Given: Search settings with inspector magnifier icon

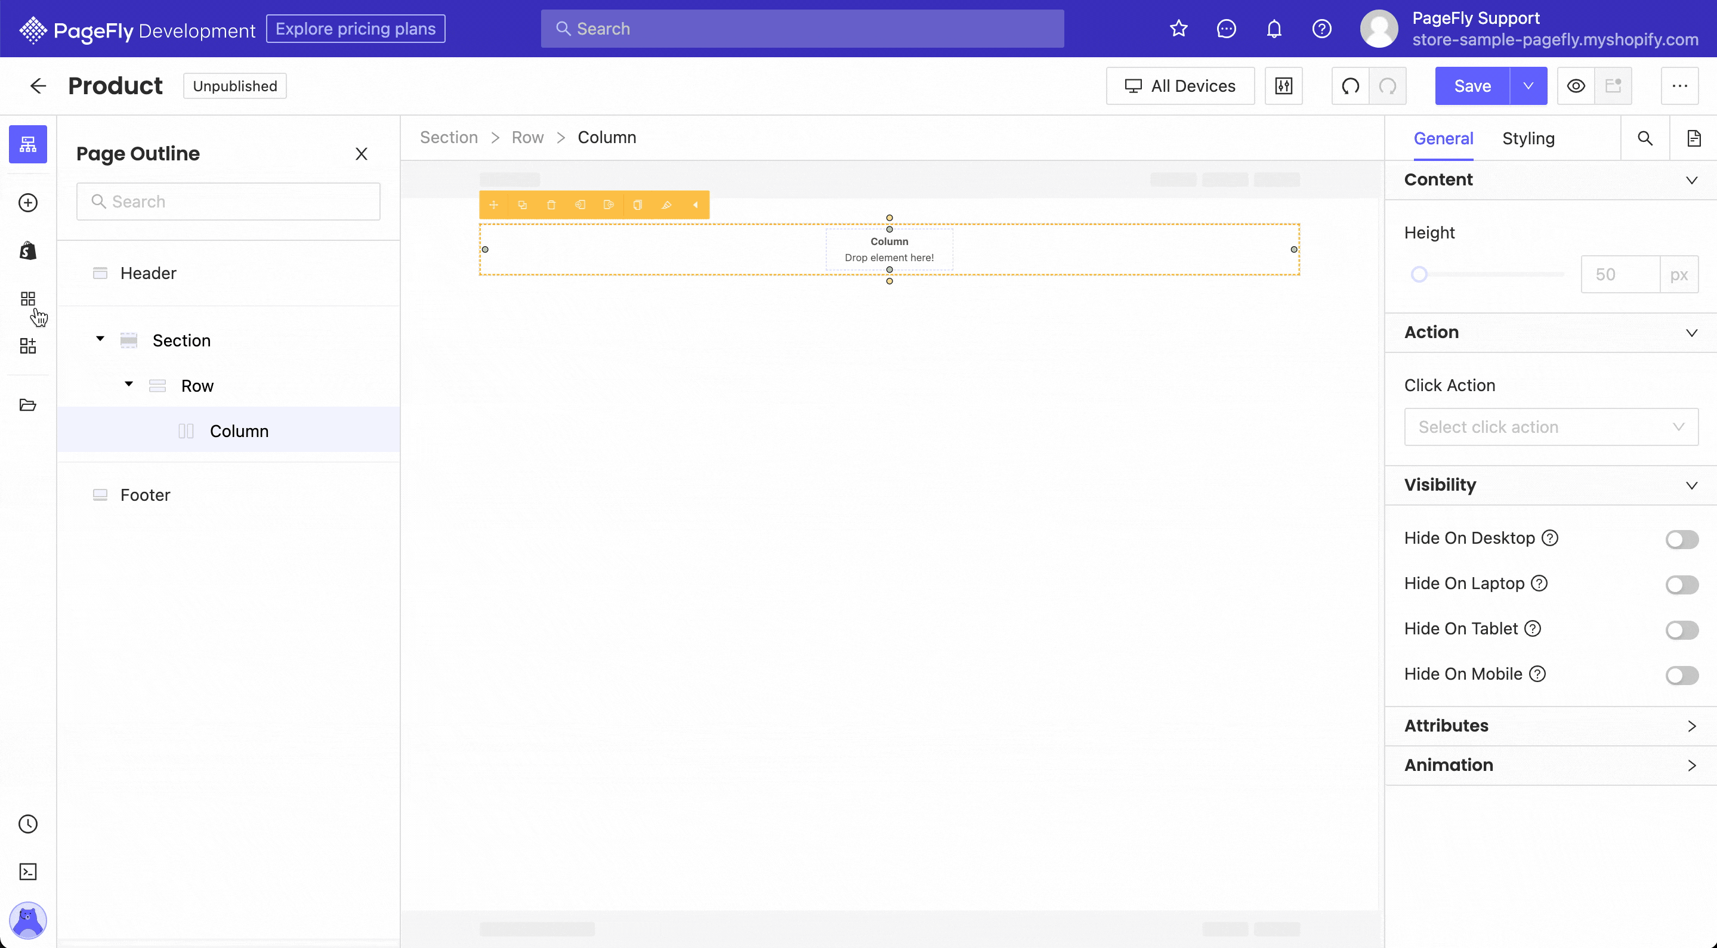Looking at the screenshot, I should (x=1645, y=138).
